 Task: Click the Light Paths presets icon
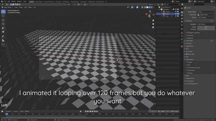point(212,41)
